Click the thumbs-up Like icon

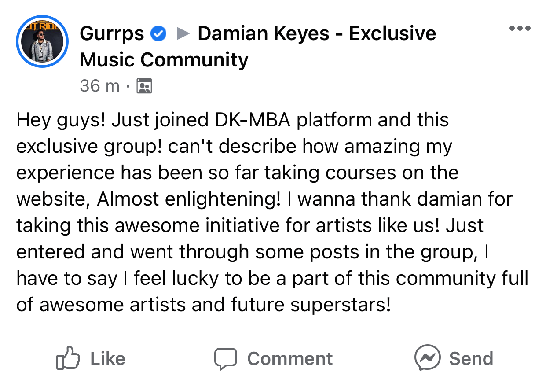pyautogui.click(x=68, y=358)
